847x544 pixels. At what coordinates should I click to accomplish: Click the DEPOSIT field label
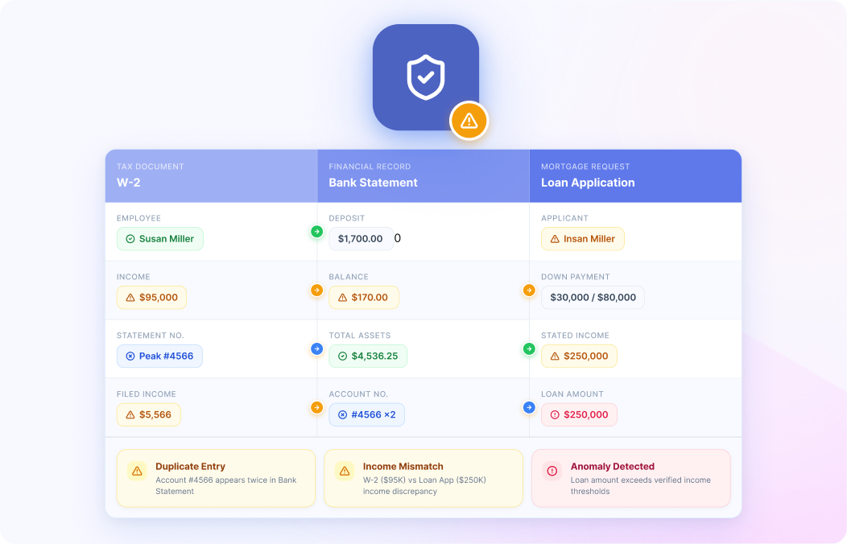(347, 218)
